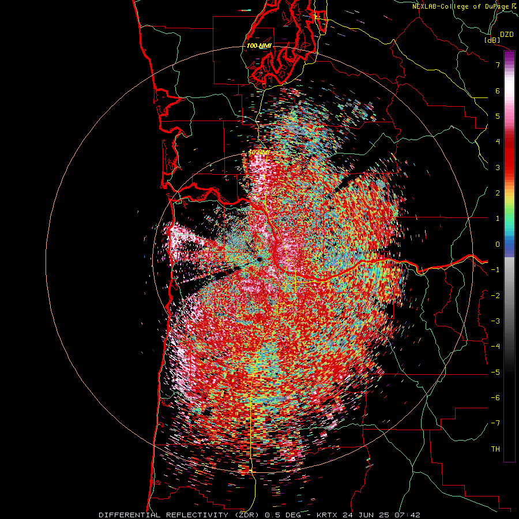The image size is (519, 519).
Task: Click the 5 value on color scale
Action: pyautogui.click(x=498, y=116)
